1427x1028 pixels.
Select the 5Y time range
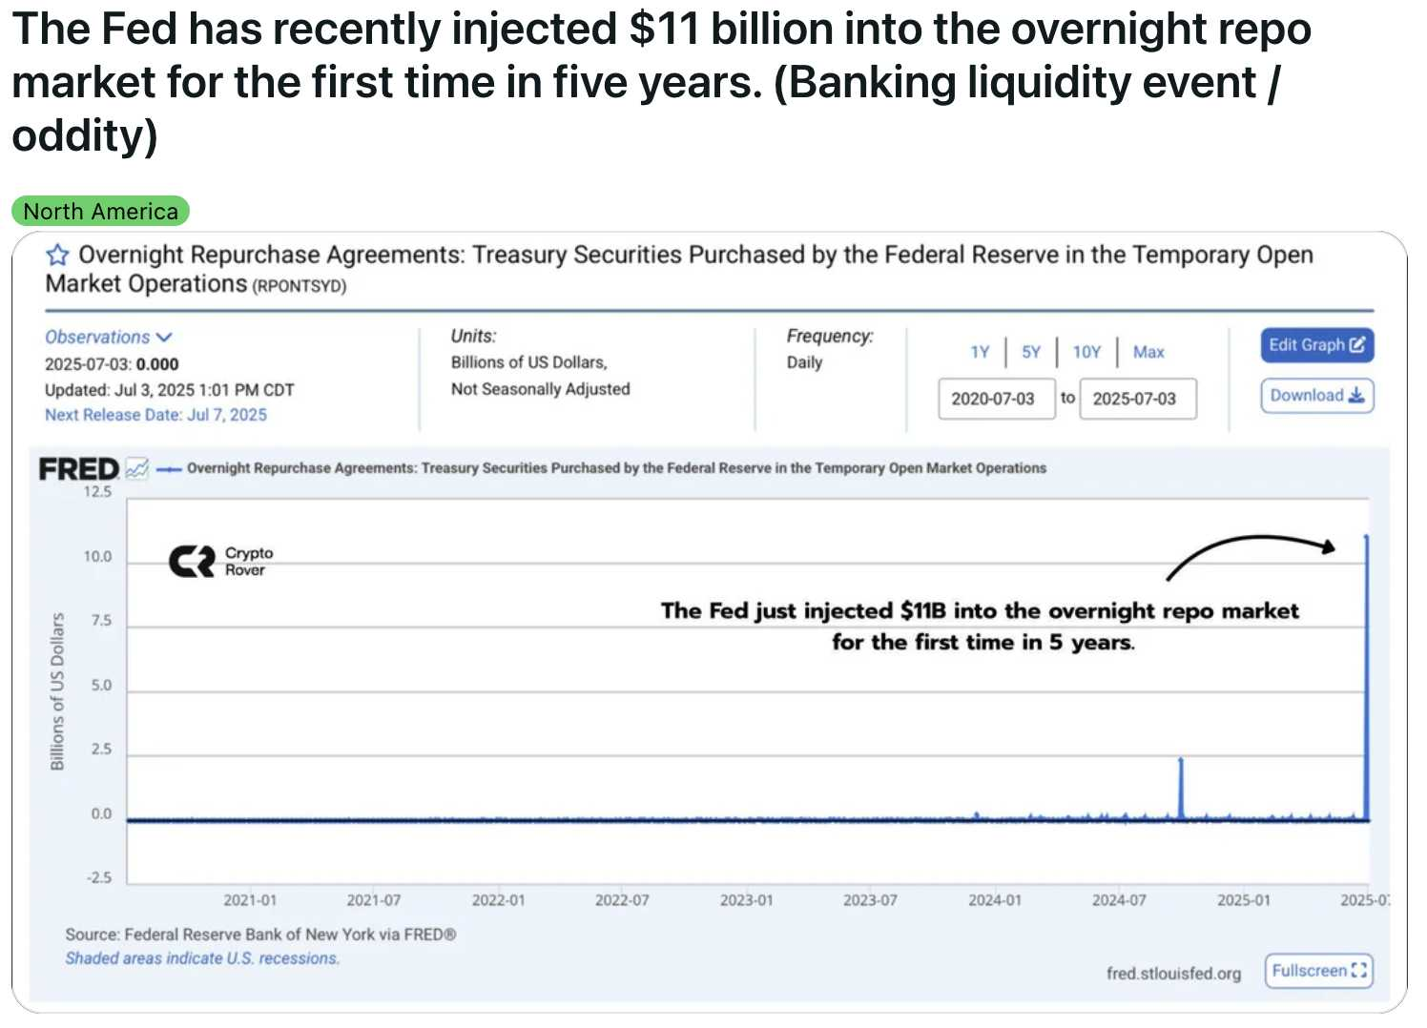(1031, 352)
